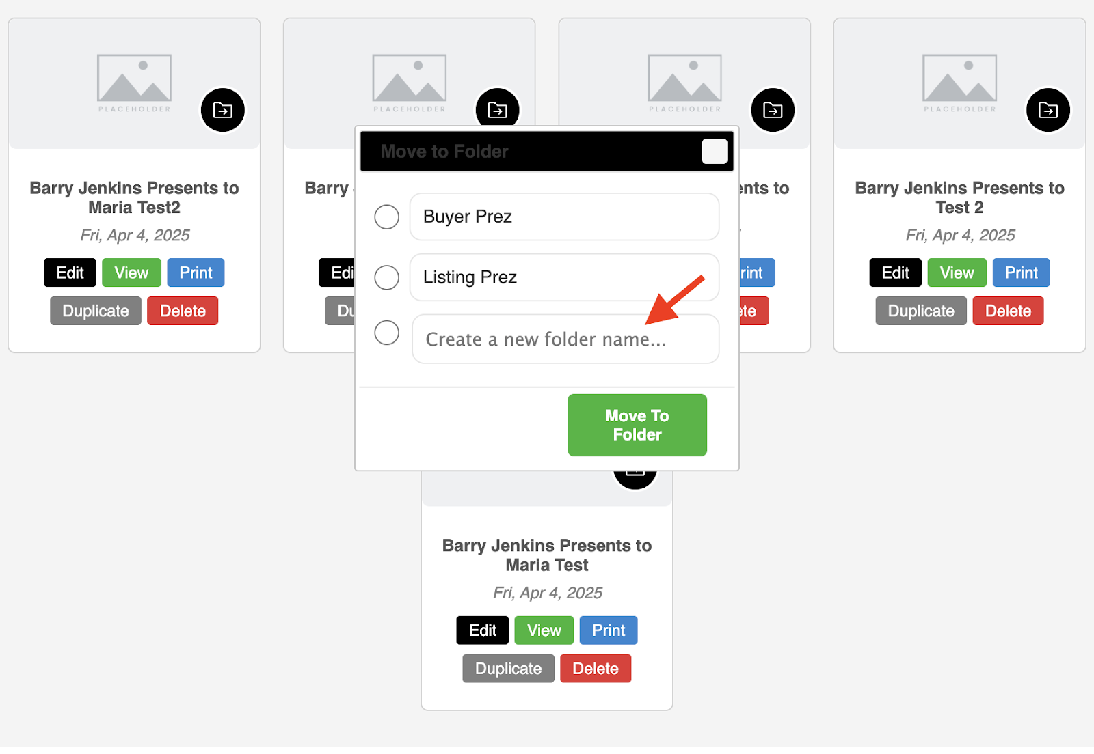
Task: Click folder icon on the Test 2 card
Action: click(1048, 110)
